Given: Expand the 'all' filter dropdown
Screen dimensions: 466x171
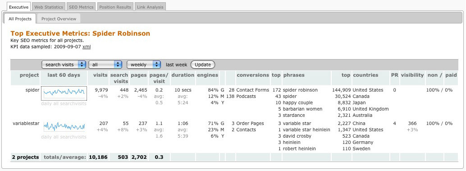Looking at the screenshot, I should click(105, 65).
